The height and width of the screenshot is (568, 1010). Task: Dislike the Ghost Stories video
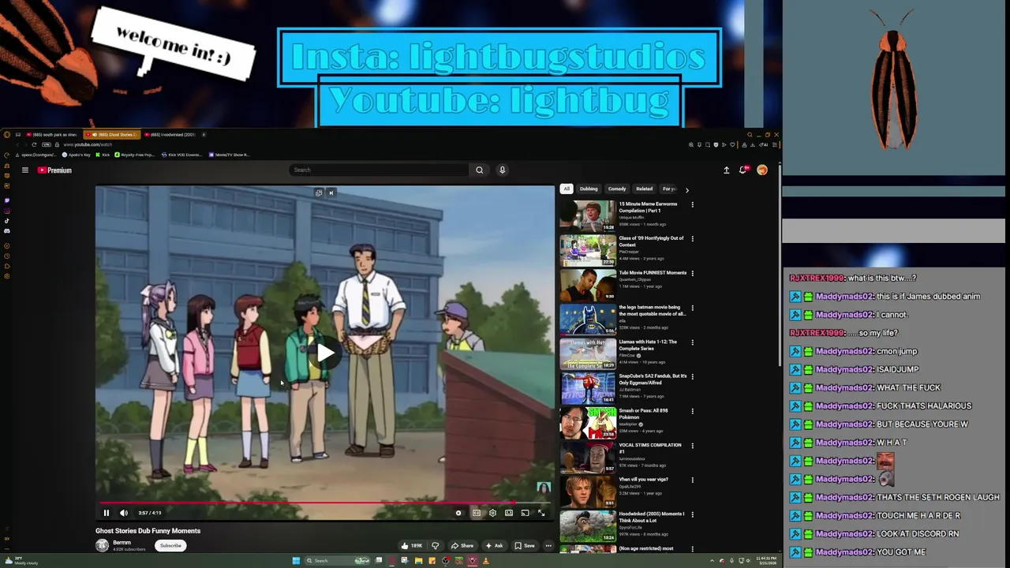(435, 545)
